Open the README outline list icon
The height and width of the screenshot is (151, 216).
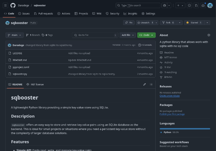pyautogui.click(x=151, y=84)
